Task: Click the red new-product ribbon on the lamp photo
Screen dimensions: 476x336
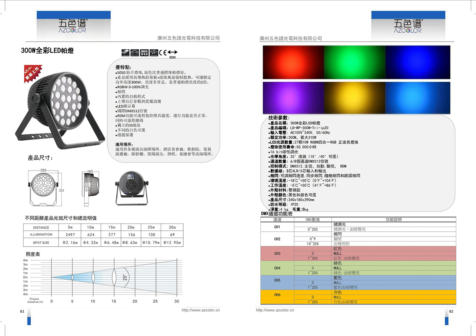Action: click(32, 73)
